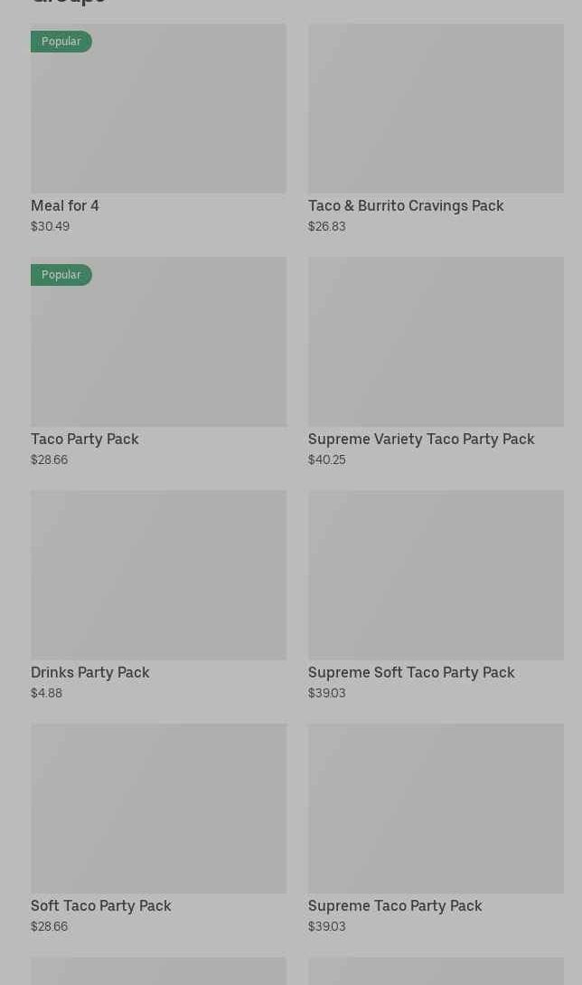The width and height of the screenshot is (582, 985).
Task: Select the "Drinks Party Pack" title
Action: point(90,673)
